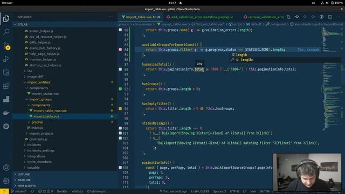Expand the import_projects folder

point(65,134)
